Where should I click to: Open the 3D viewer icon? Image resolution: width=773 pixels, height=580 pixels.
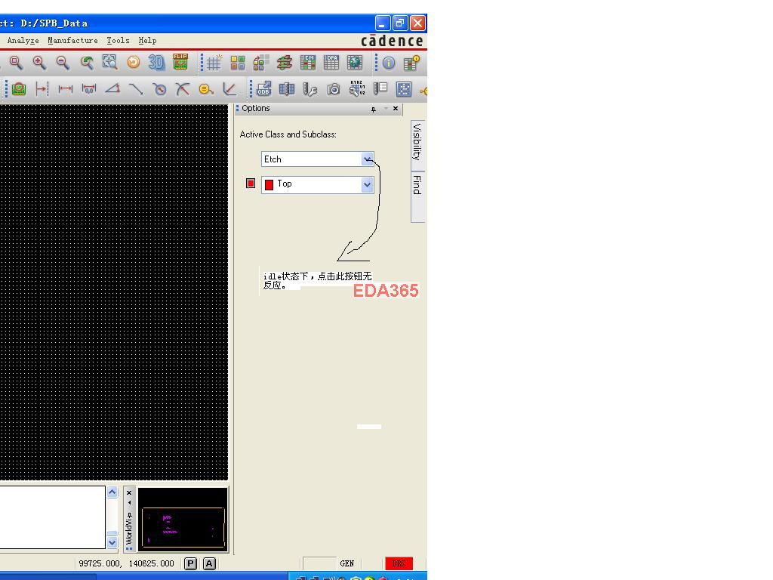click(x=156, y=62)
